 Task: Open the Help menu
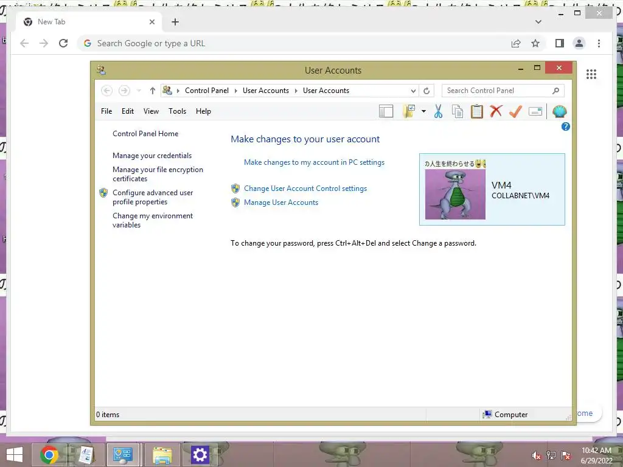203,111
